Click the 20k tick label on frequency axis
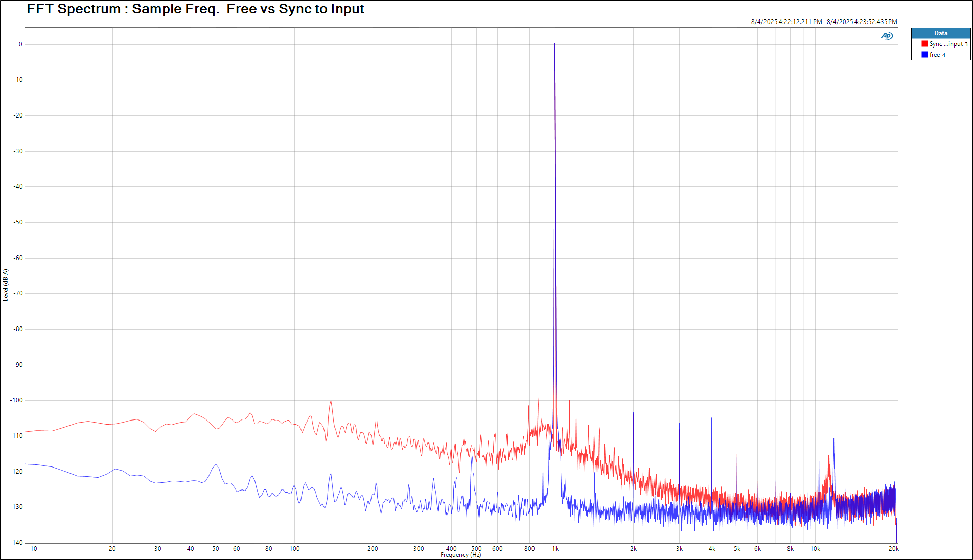This screenshot has width=973, height=560. [x=893, y=549]
